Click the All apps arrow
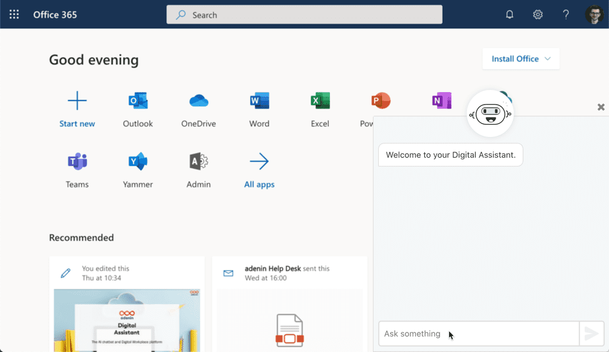 click(x=259, y=161)
